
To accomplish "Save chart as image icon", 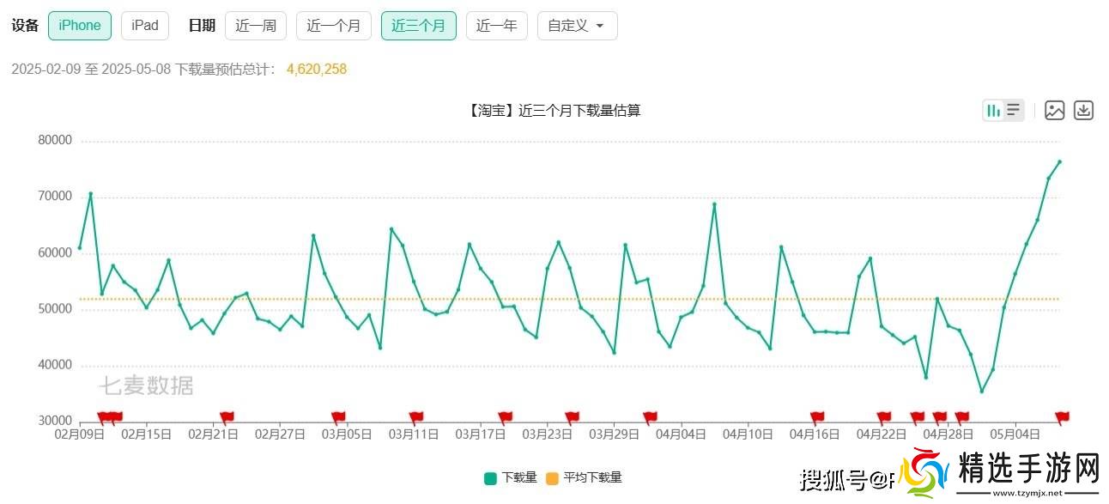I will pyautogui.click(x=1054, y=110).
